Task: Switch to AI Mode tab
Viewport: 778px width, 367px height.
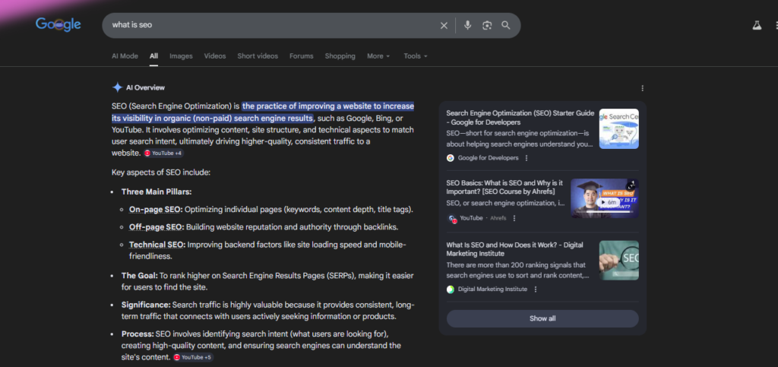Action: 125,56
